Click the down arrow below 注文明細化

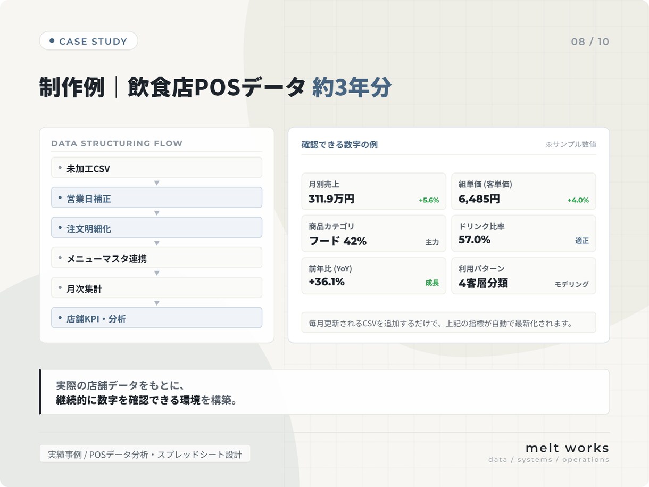(x=156, y=243)
